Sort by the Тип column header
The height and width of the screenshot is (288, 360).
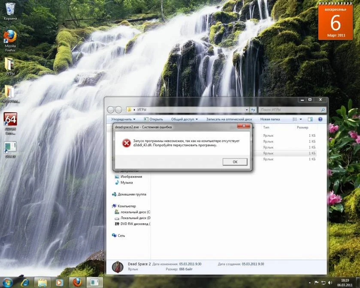(266, 127)
